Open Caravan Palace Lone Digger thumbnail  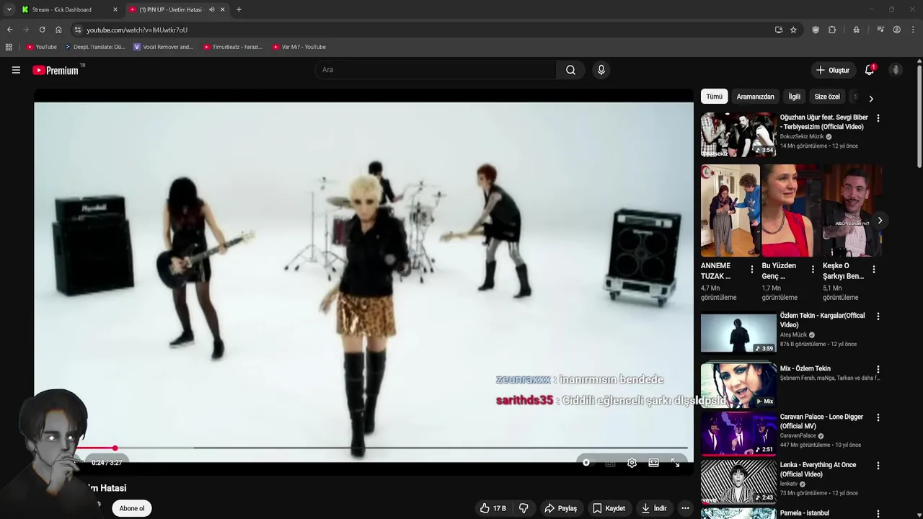point(738,434)
